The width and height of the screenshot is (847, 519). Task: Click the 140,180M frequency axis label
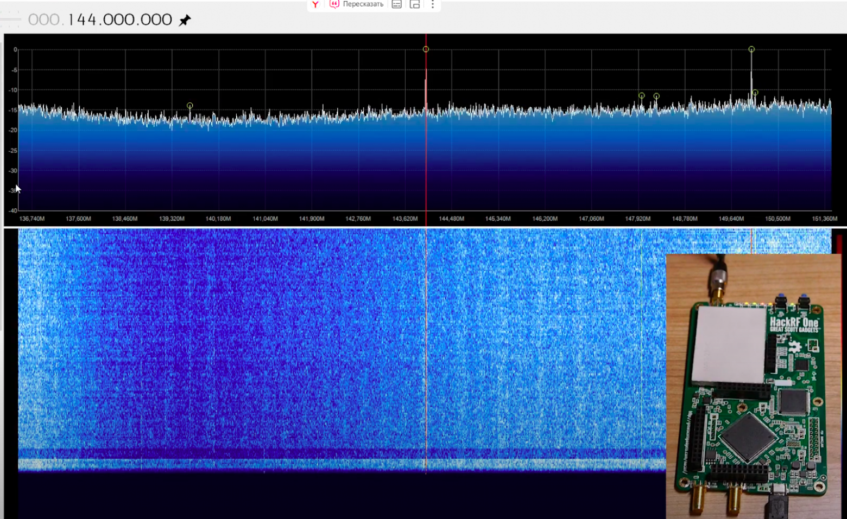pos(218,219)
